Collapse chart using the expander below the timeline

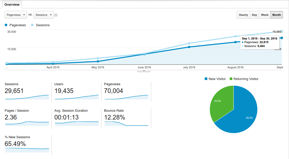(x=144, y=71)
